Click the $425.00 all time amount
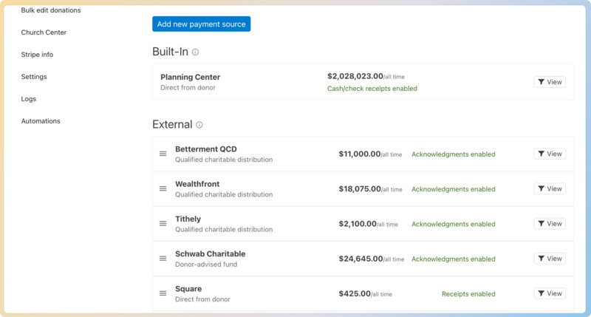This screenshot has width=591, height=317. [x=365, y=294]
